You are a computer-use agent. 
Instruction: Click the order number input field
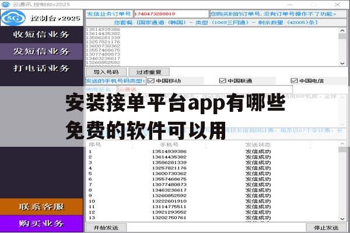pos(171,14)
